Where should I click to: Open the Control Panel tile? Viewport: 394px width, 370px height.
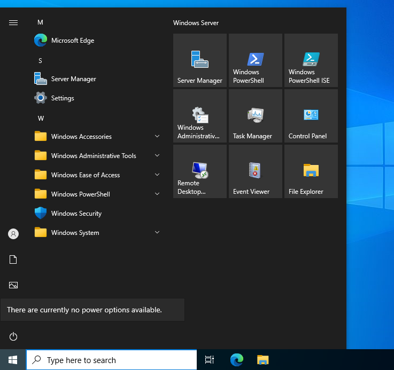pos(311,116)
